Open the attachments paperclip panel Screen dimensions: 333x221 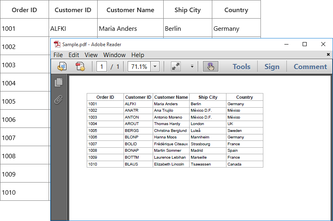tap(59, 100)
